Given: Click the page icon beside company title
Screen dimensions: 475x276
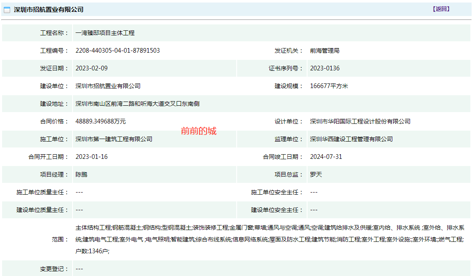Looking at the screenshot, I should pyautogui.click(x=7, y=10).
